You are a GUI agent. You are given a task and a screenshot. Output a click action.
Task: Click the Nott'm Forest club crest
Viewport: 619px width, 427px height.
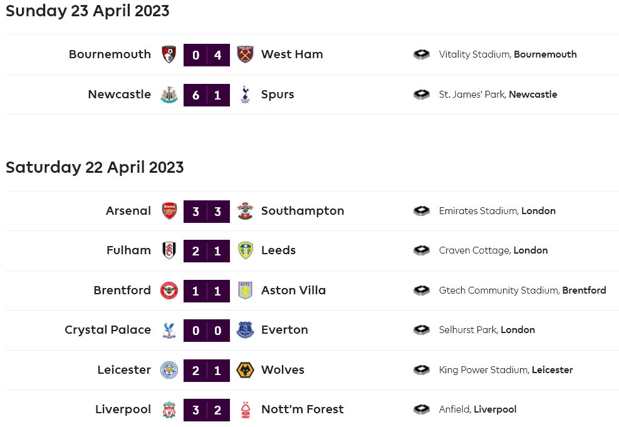pos(245,409)
